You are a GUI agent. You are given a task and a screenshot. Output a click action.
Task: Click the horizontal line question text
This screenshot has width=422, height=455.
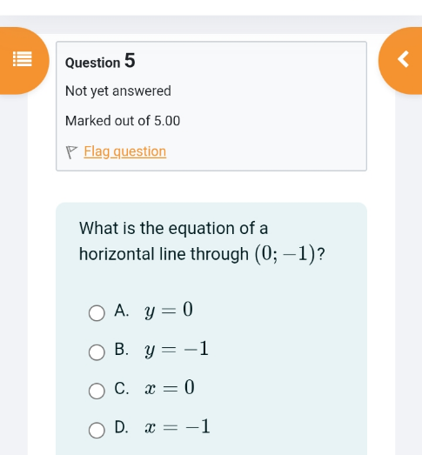pos(202,242)
